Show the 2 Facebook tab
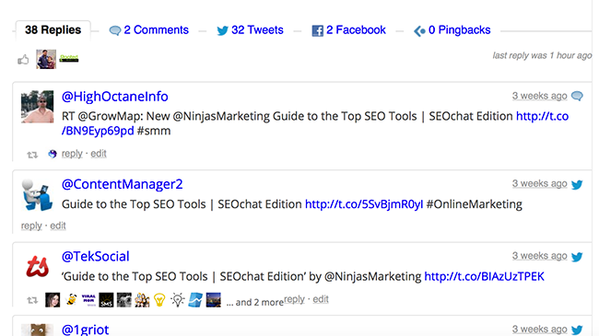The height and width of the screenshot is (336, 599). pos(348,30)
